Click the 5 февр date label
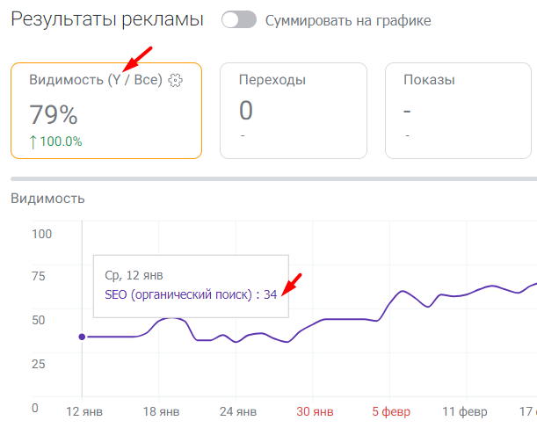The image size is (537, 428). [388, 410]
